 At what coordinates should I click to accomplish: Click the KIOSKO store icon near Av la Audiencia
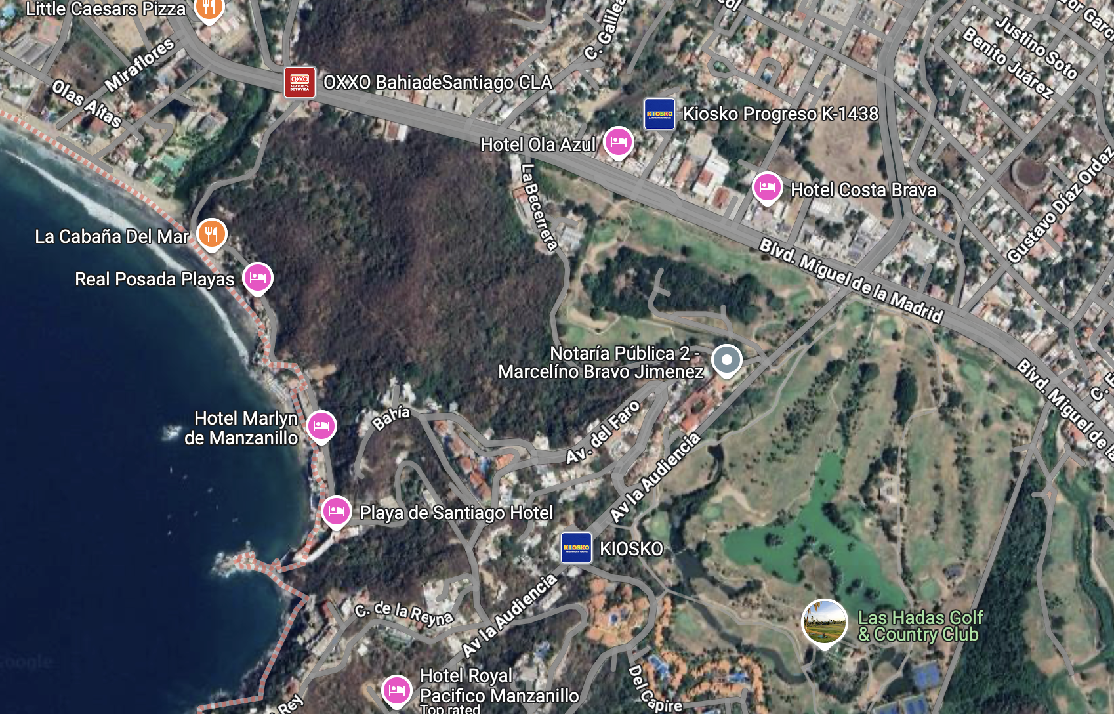[x=577, y=548]
